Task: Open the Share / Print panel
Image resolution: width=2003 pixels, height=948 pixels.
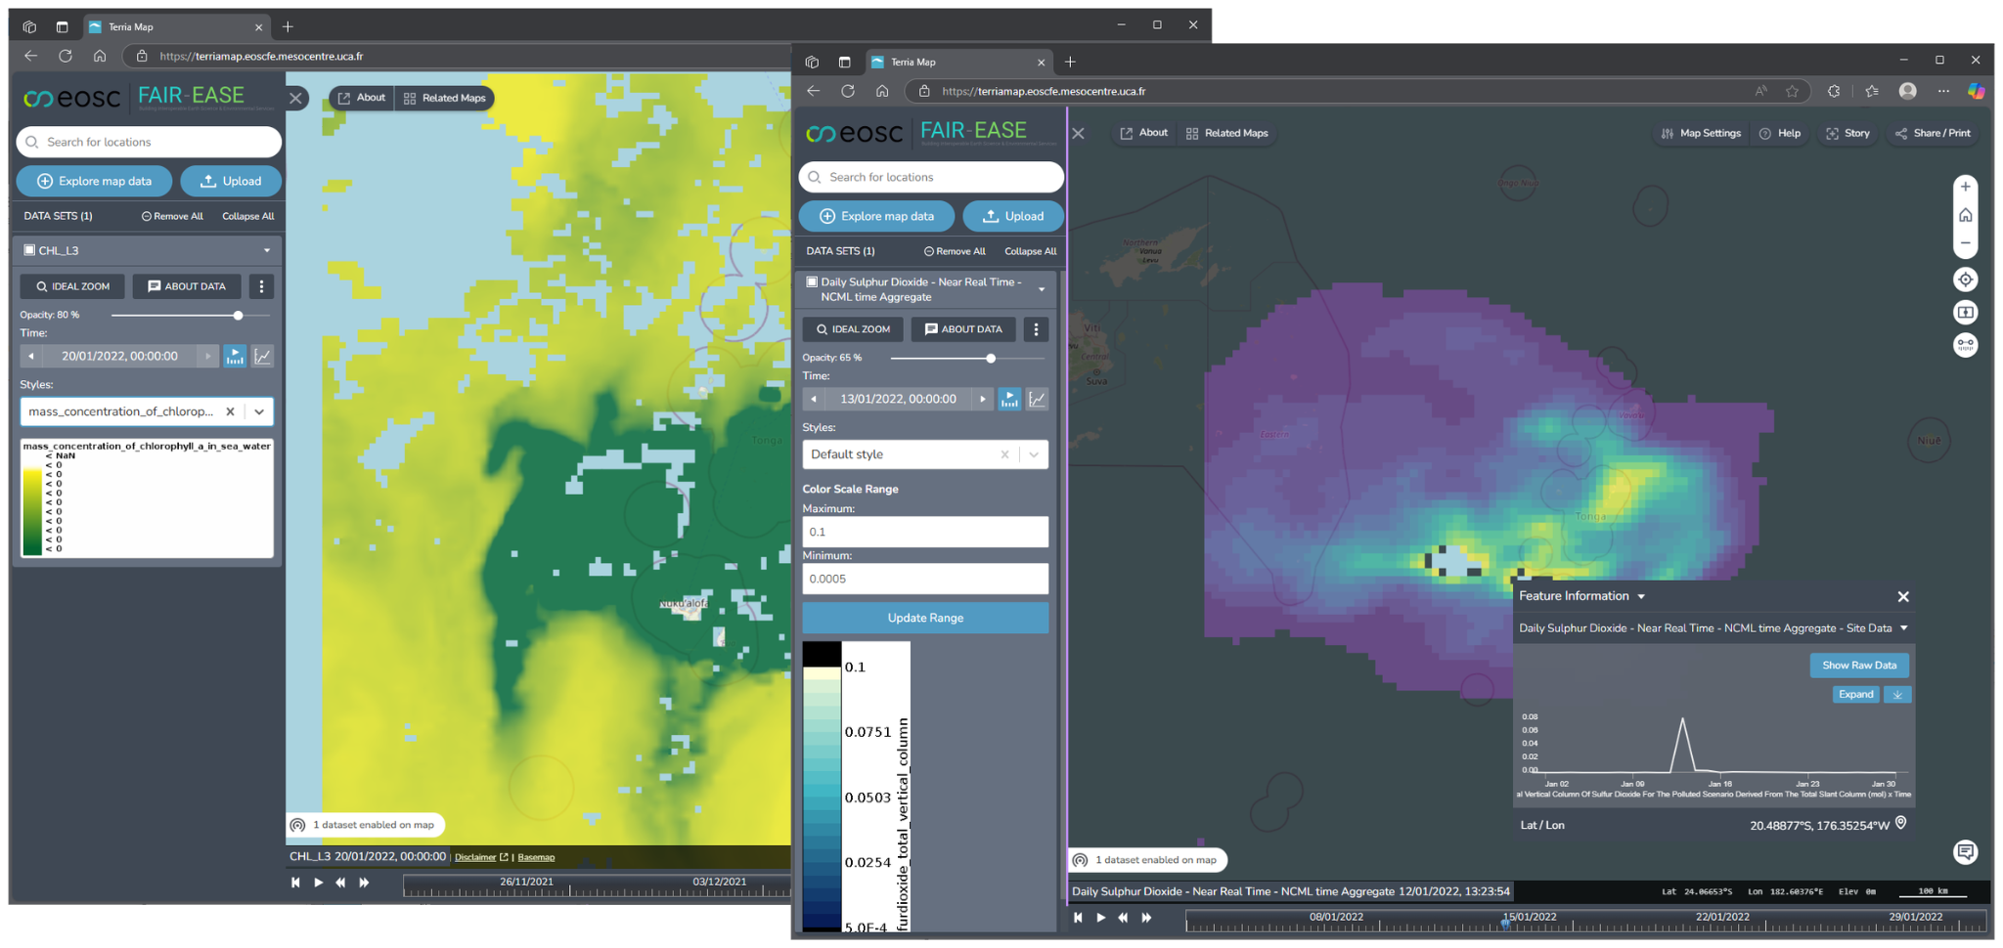Action: pos(1933,133)
